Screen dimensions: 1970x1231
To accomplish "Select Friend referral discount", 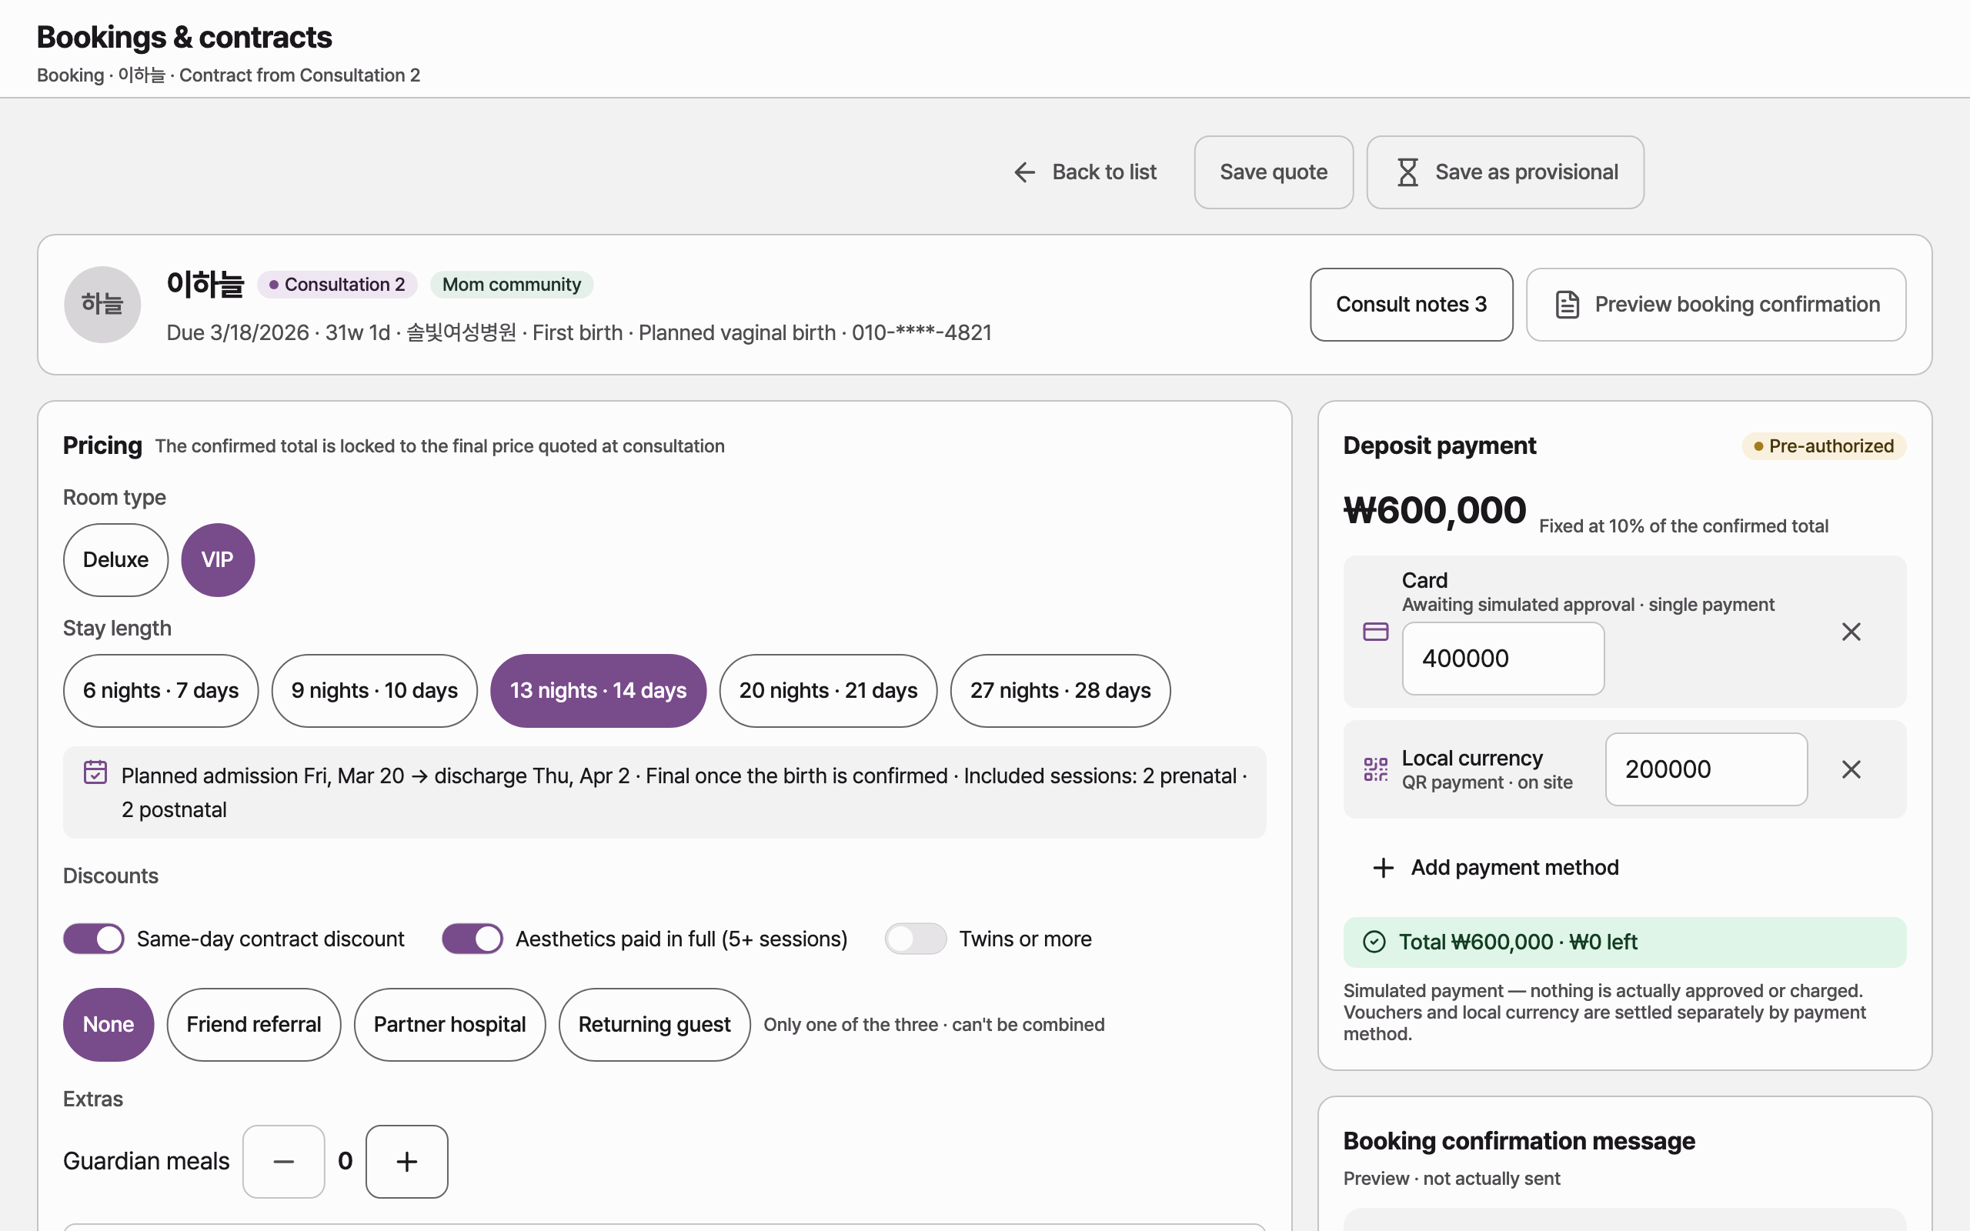I will (253, 1024).
